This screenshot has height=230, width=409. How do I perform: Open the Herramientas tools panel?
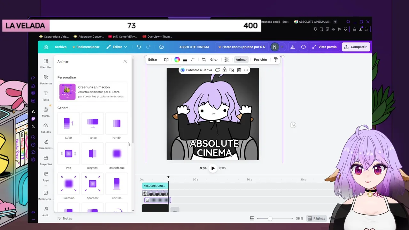[x=46, y=144]
